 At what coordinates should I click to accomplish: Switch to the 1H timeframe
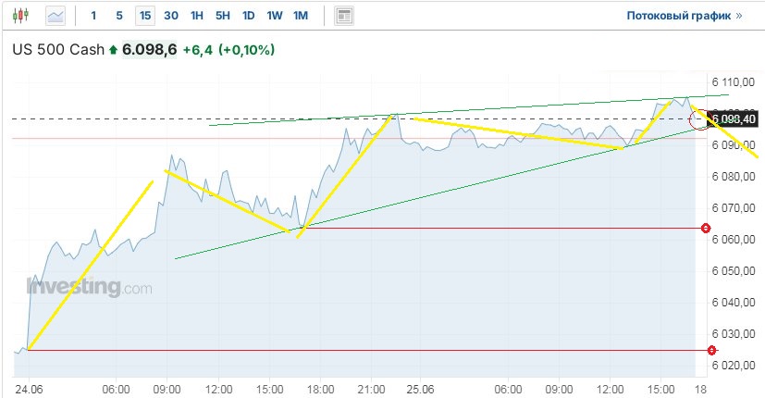[197, 16]
